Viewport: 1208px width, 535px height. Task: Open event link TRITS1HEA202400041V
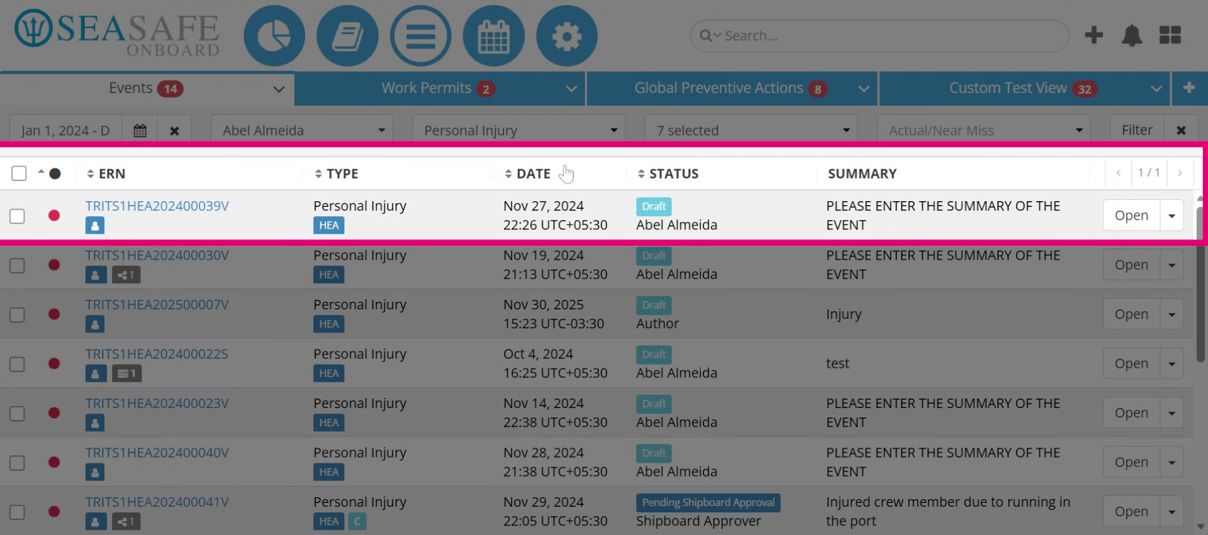pos(157,502)
